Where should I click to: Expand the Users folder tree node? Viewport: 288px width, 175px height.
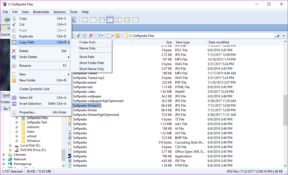pos(17,132)
